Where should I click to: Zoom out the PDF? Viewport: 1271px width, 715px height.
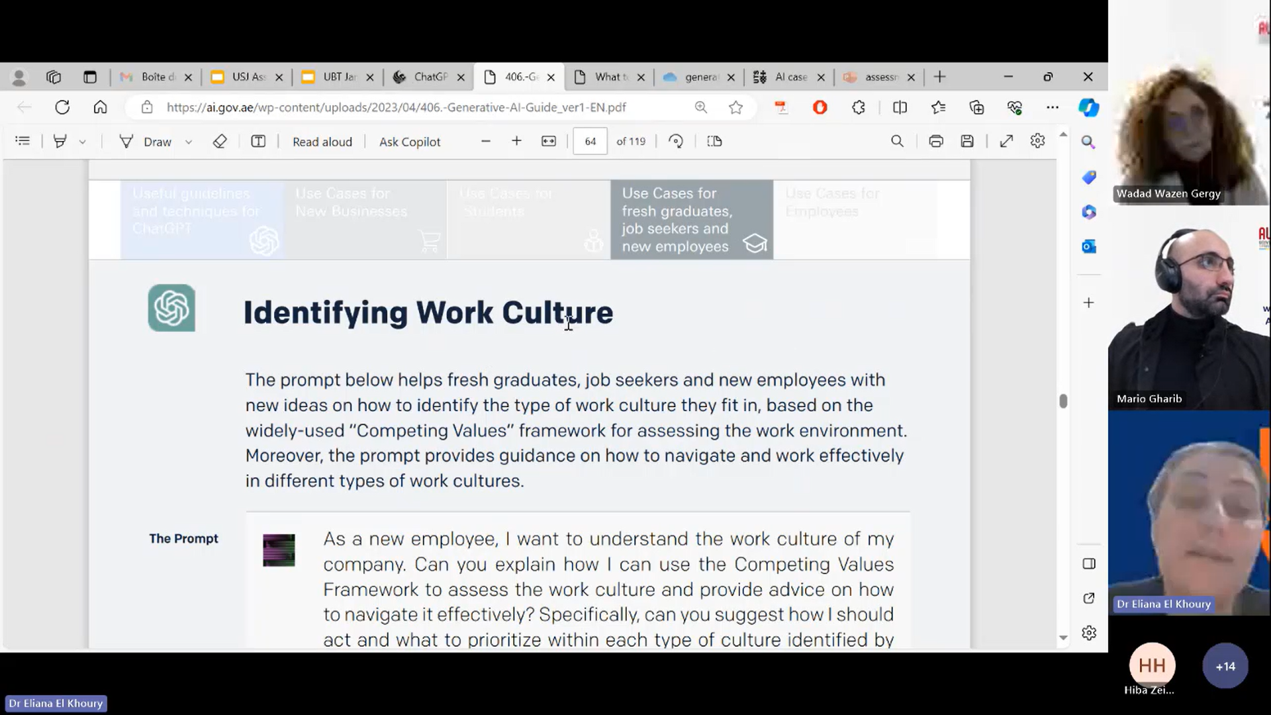click(486, 141)
